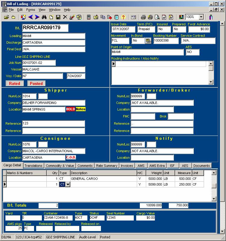Viewport: 226px width, 241px height.
Task: Go to next record with right arrow
Action: pos(37,17)
